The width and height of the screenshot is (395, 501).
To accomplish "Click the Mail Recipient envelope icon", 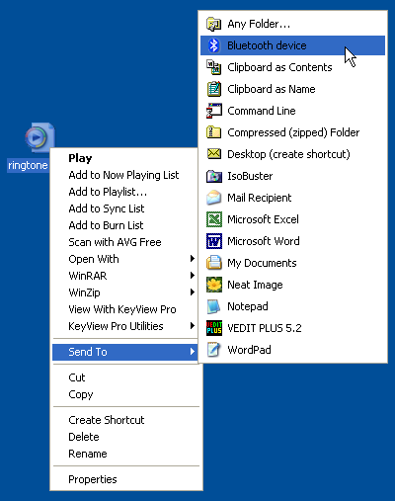I will pyautogui.click(x=214, y=198).
